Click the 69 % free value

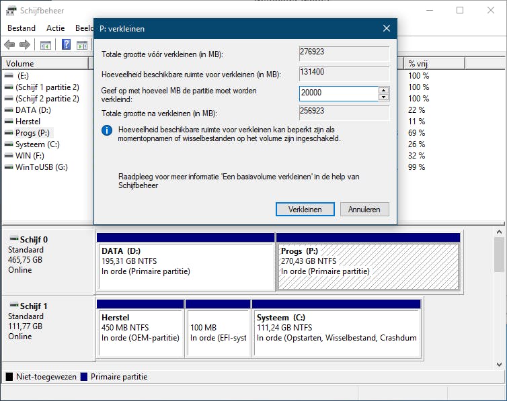tap(416, 133)
